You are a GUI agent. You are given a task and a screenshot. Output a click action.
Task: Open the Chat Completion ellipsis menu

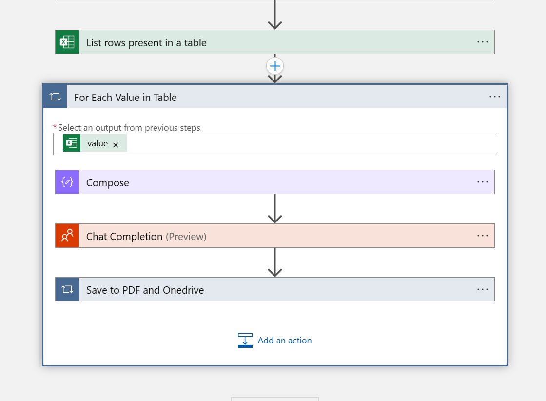[x=482, y=236]
